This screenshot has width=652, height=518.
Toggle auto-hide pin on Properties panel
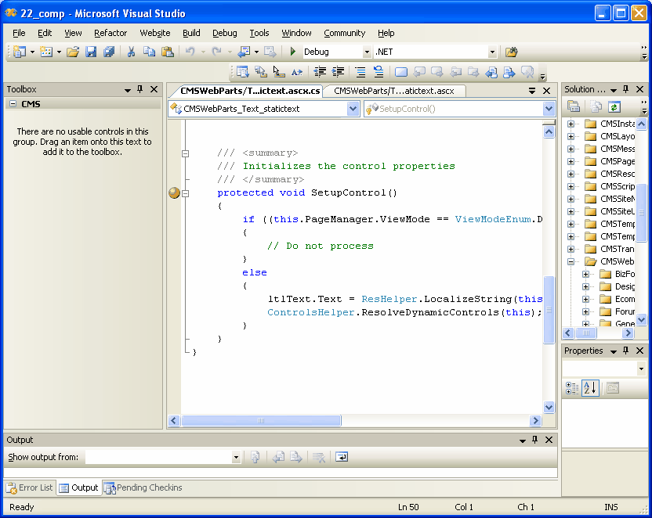click(626, 351)
